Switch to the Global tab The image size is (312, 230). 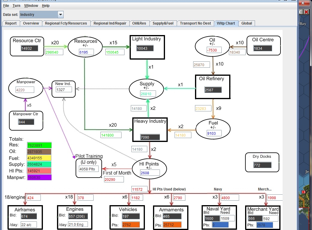(247, 23)
